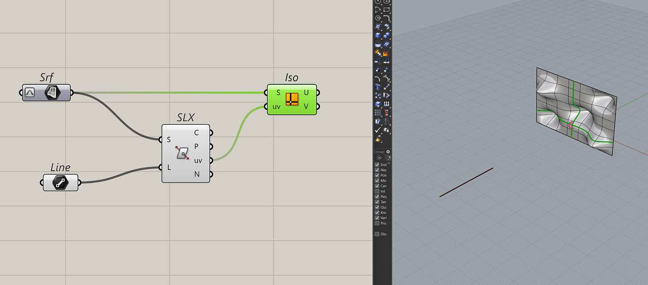Click the U output of Iso component
648x285 pixels.
[317, 92]
